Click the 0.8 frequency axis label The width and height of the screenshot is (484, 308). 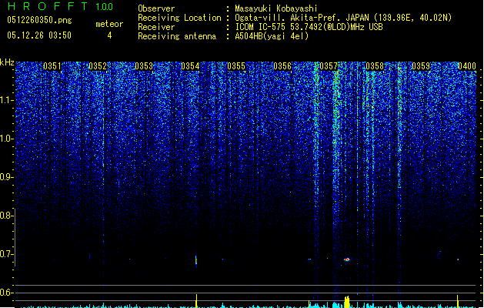tap(7, 216)
